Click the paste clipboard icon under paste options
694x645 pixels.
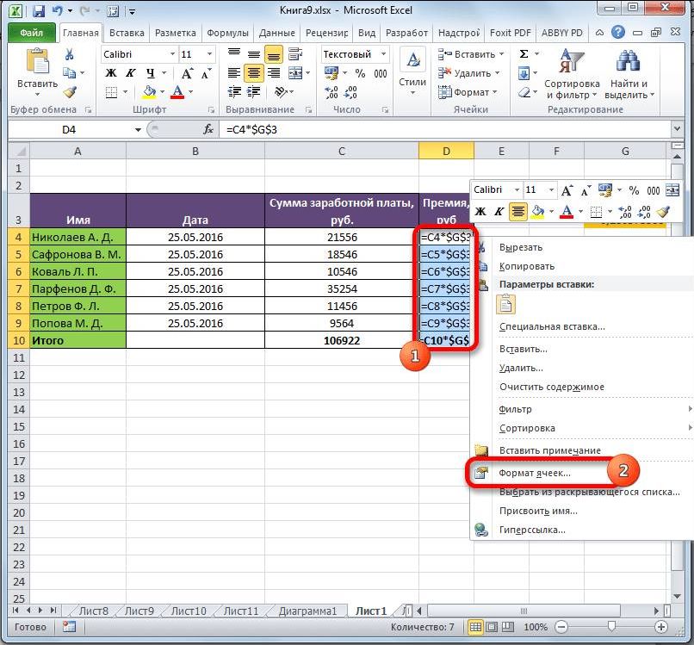506,304
